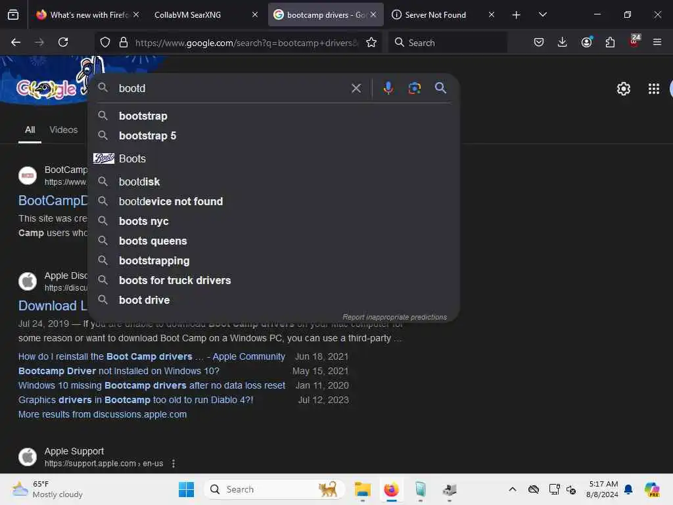Click the forward navigation arrow

tap(39, 42)
